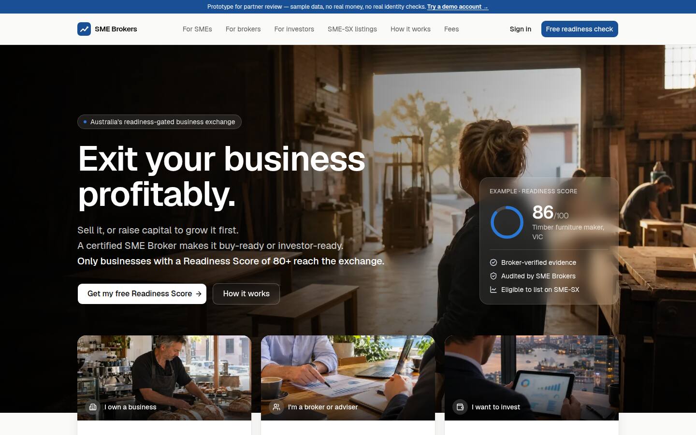Click the Prototype for partner review banner text
Viewport: 696px width, 435px height.
tap(317, 7)
